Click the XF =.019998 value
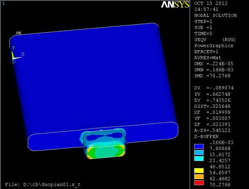The image size is (249, 189). [x=212, y=112]
